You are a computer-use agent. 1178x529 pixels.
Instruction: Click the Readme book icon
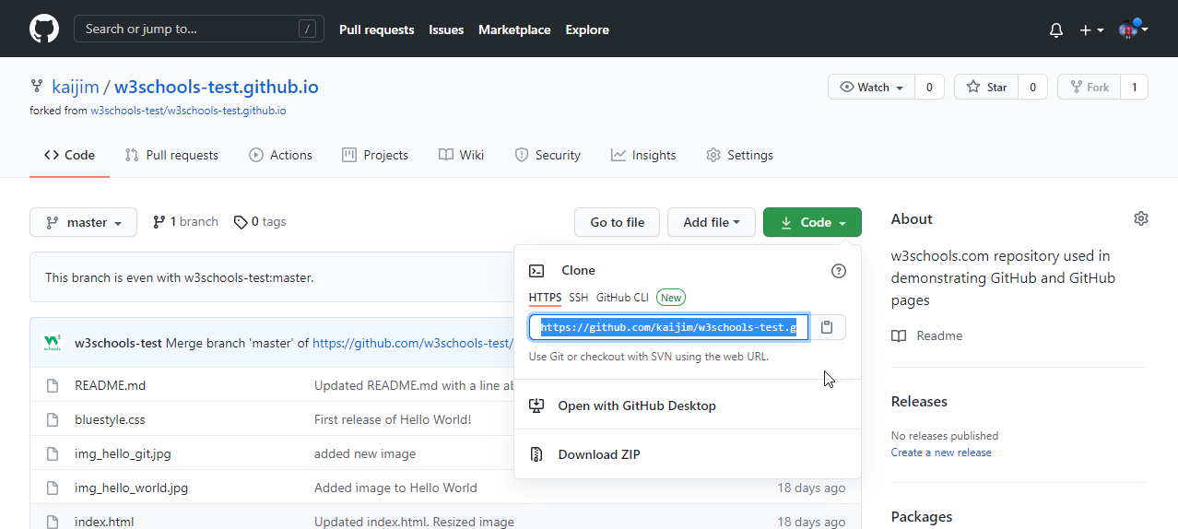pyautogui.click(x=899, y=336)
